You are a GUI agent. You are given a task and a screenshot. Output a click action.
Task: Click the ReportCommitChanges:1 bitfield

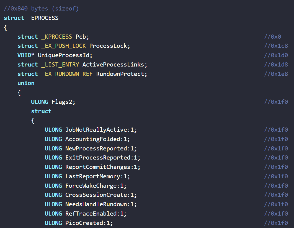coord(101,167)
